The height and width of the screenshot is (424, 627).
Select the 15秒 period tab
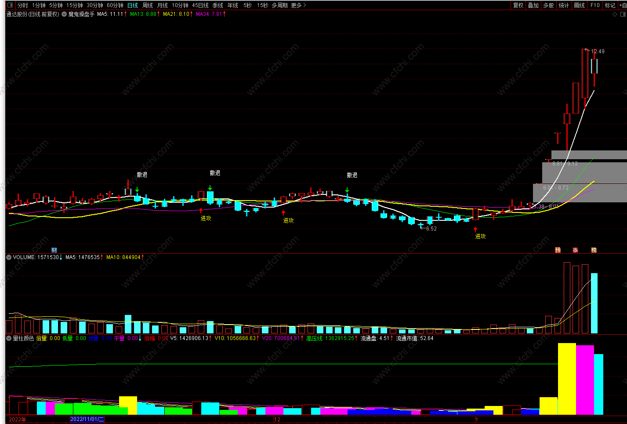(263, 5)
